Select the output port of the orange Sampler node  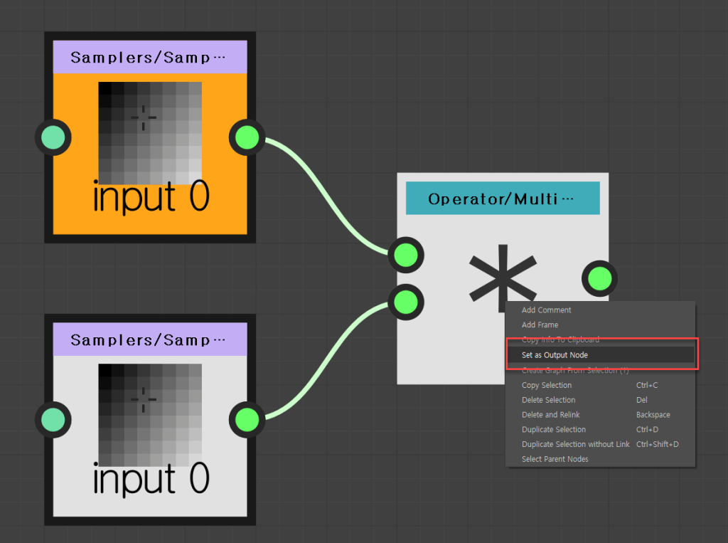[x=246, y=137]
